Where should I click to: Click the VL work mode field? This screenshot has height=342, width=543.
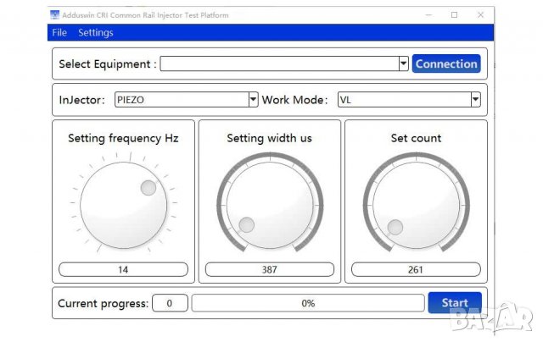pyautogui.click(x=403, y=100)
